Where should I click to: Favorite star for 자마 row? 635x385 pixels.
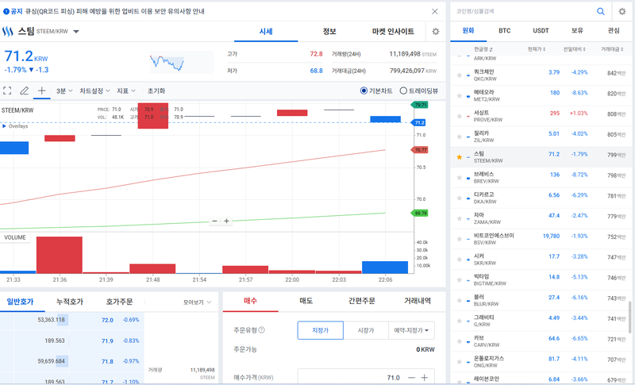pyautogui.click(x=460, y=218)
